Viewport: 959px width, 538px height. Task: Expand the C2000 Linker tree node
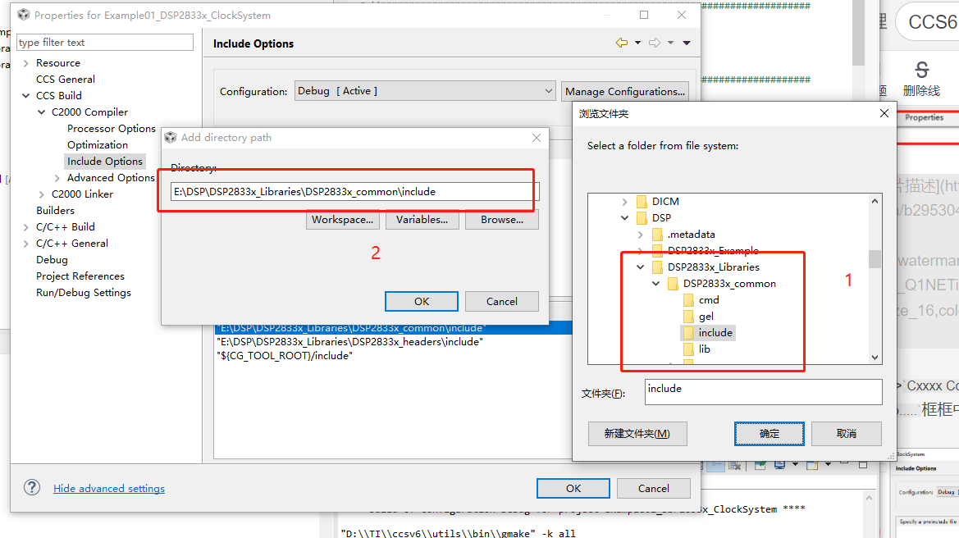(40, 194)
